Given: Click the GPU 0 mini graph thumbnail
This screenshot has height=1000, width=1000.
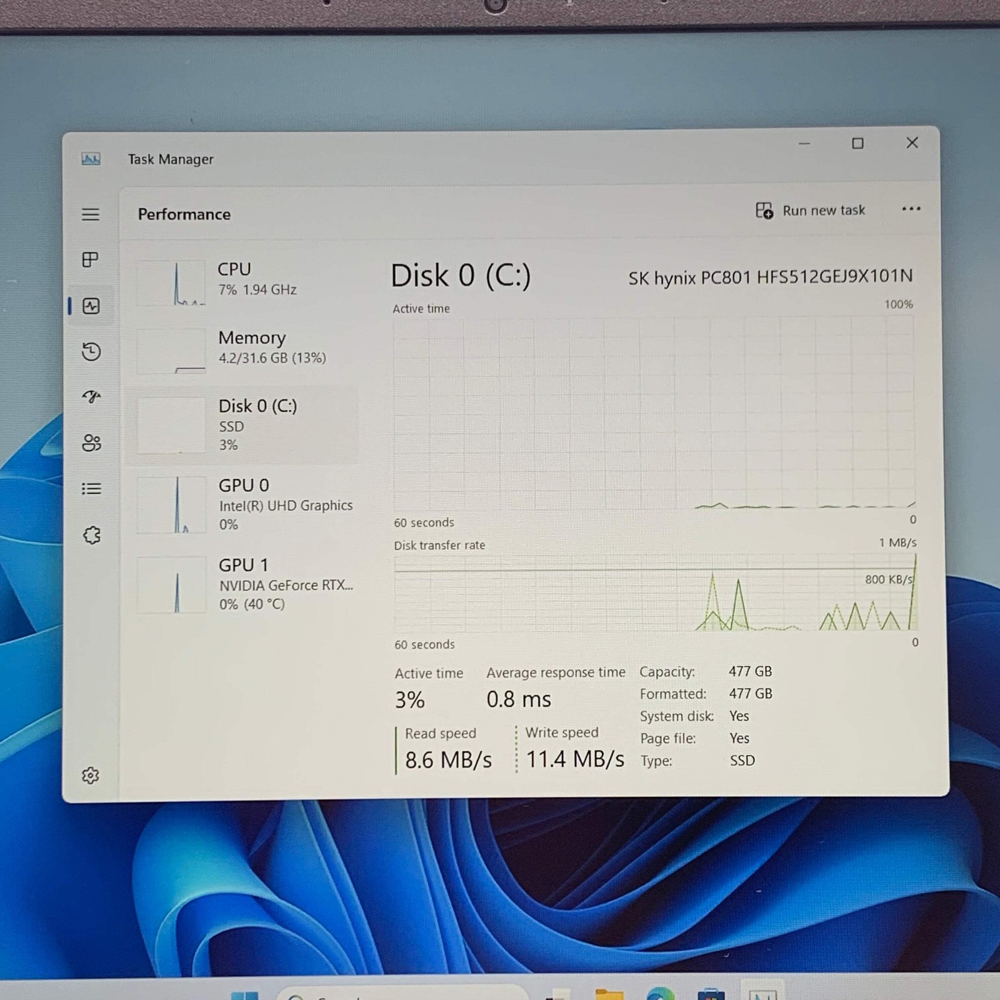Looking at the screenshot, I should click(171, 505).
